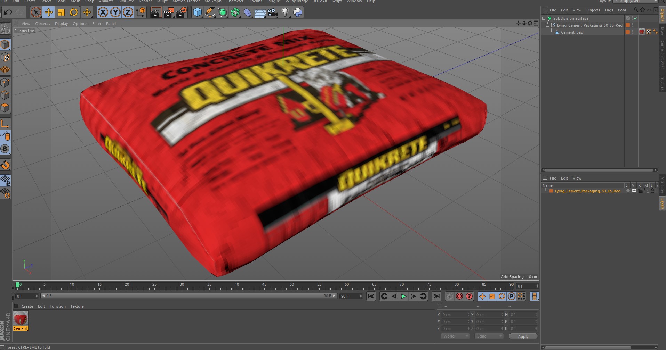Screen dimensions: 666x350
Task: Add a camera object
Action: coord(272,12)
